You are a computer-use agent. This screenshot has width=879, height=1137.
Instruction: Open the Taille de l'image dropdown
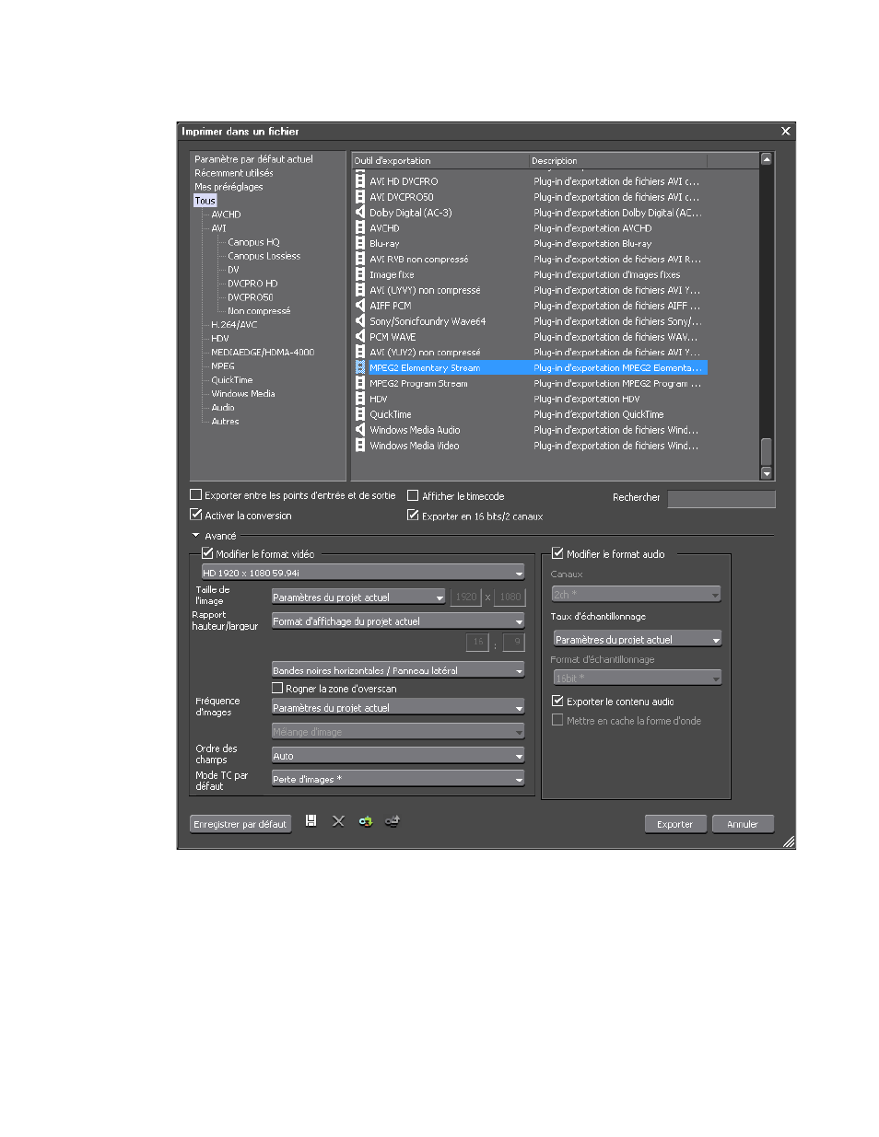(358, 598)
